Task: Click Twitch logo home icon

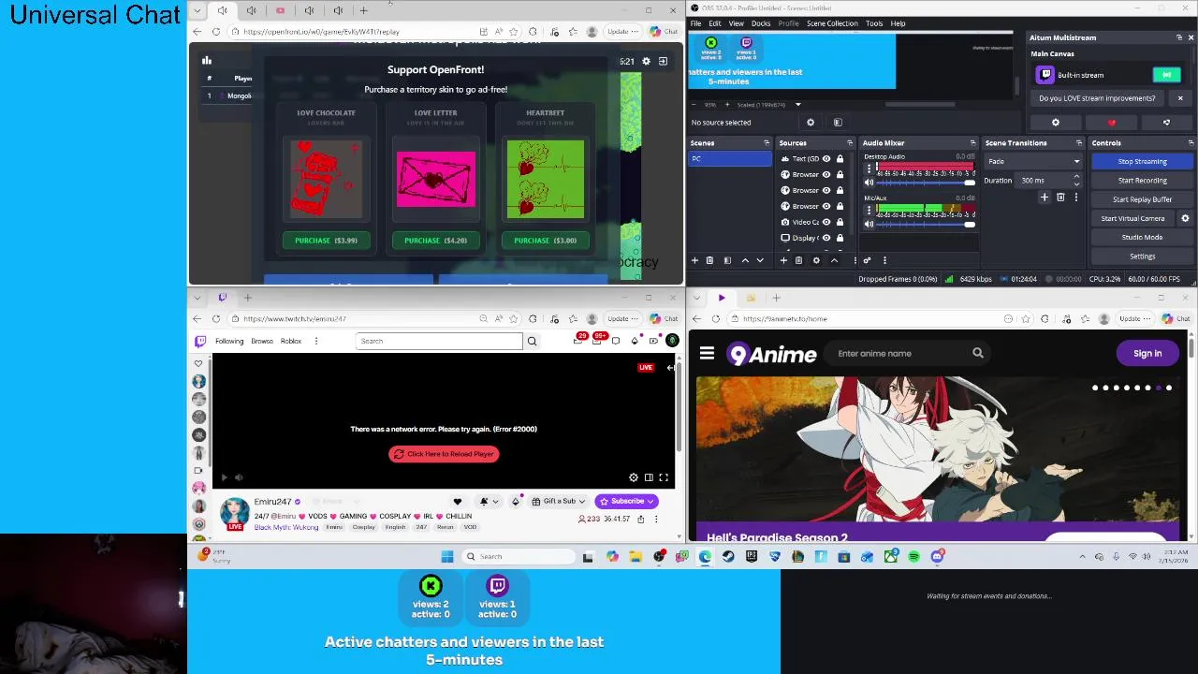Action: point(200,341)
